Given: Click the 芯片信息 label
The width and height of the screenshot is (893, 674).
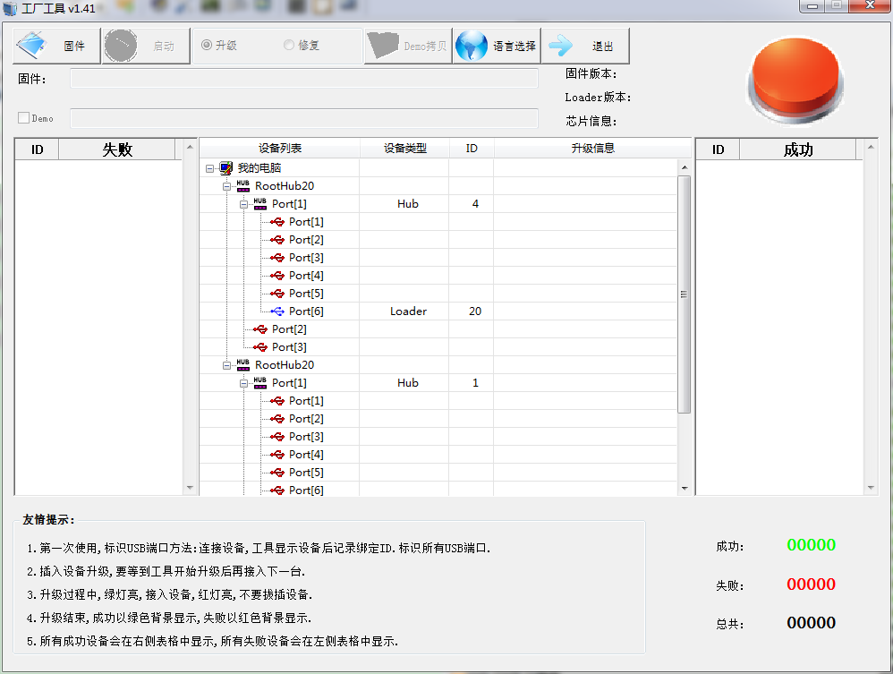Looking at the screenshot, I should pyautogui.click(x=591, y=121).
